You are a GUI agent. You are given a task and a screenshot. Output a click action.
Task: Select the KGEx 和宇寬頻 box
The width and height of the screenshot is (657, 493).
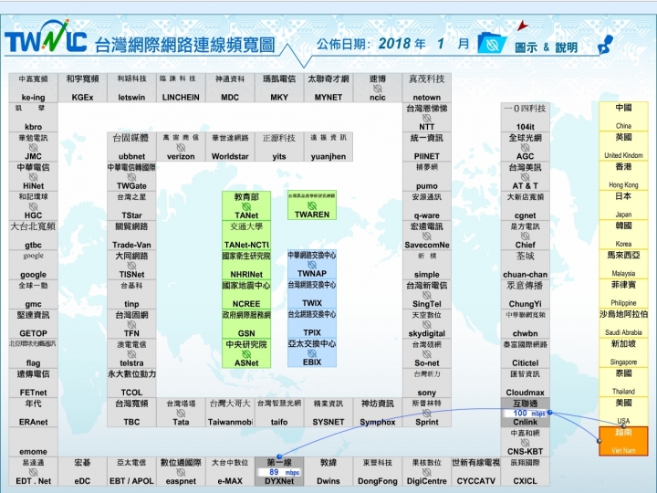82,88
